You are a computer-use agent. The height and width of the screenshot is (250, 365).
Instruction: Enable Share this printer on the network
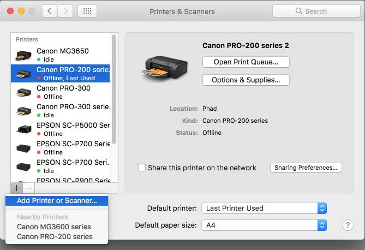click(142, 168)
